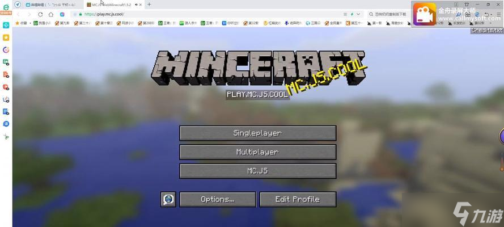Click the teal plus-shaped sidebar icon
This screenshot has width=504, height=227.
tap(6, 25)
